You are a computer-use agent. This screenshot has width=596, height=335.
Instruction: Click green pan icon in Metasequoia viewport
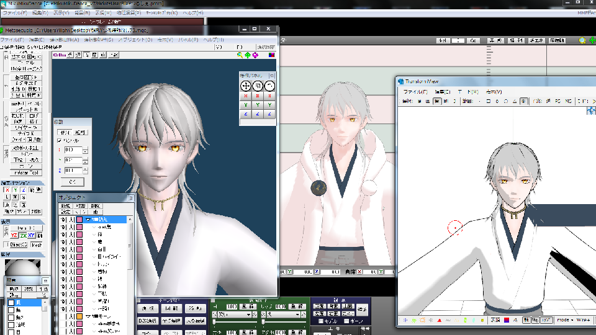pos(248,55)
